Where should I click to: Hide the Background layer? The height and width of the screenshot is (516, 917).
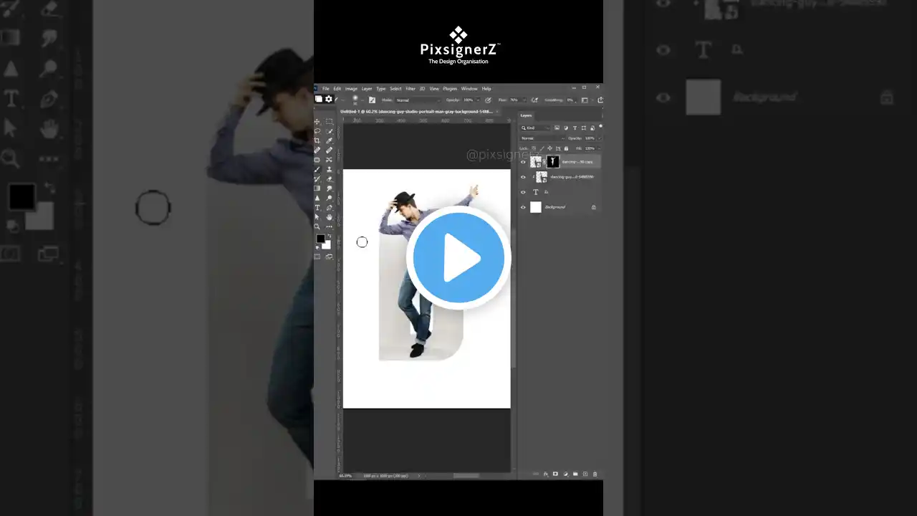click(523, 207)
